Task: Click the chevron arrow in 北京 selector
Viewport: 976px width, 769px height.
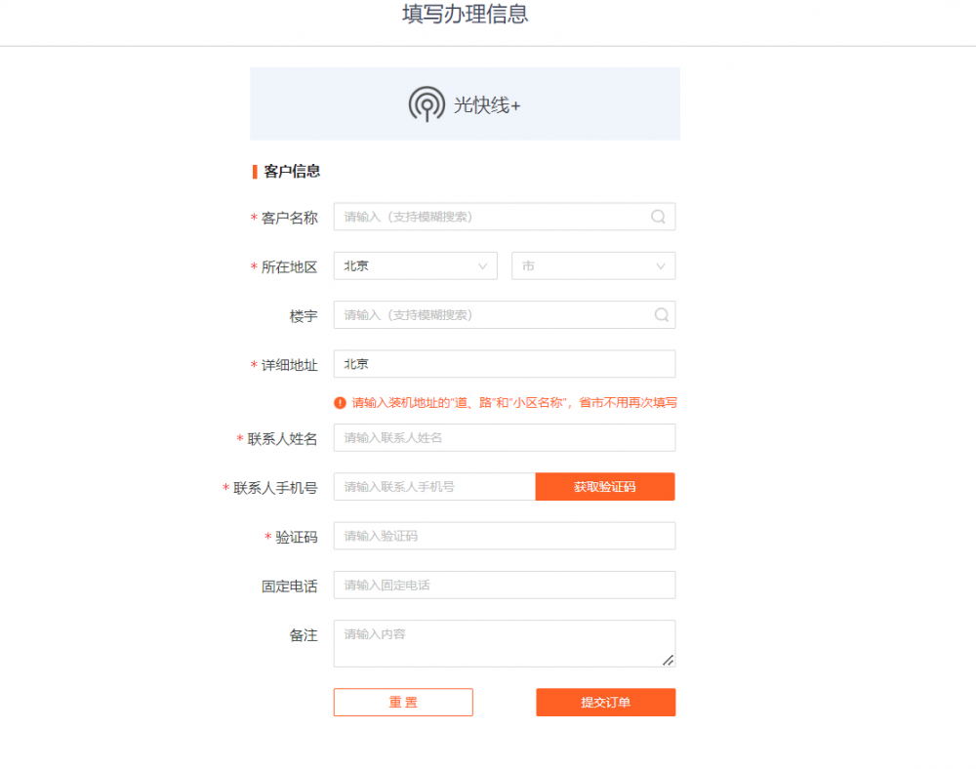Action: pos(482,266)
